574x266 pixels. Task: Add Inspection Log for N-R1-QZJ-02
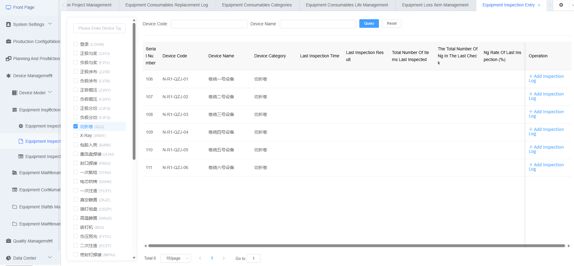[x=546, y=96]
